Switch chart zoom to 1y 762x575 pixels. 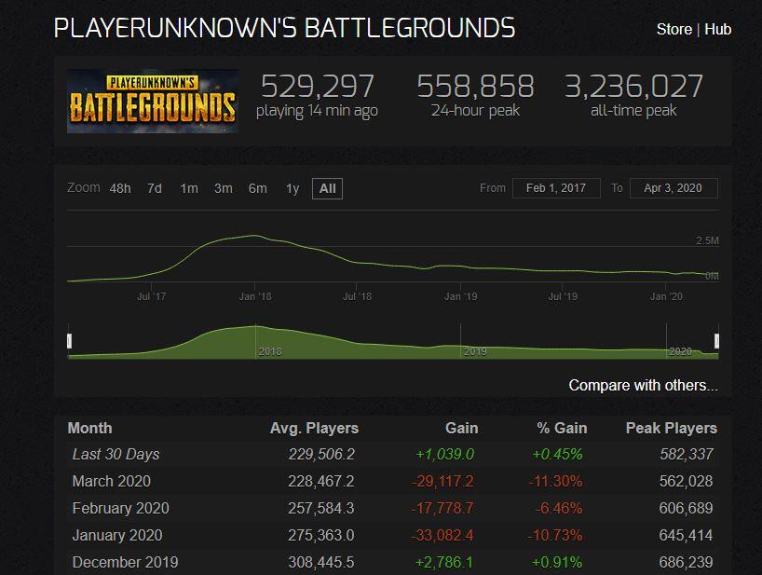[x=293, y=188]
